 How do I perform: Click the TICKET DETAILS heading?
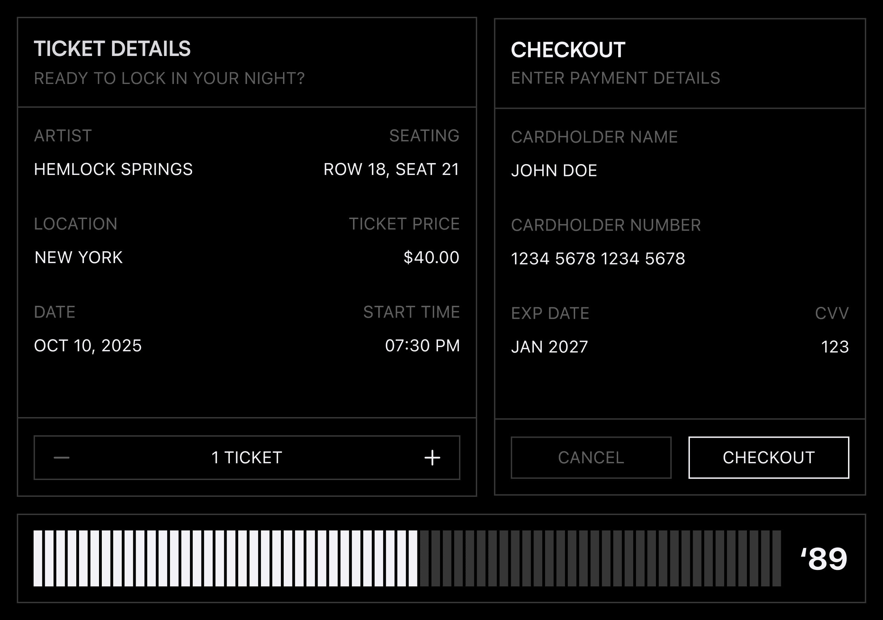coord(112,49)
